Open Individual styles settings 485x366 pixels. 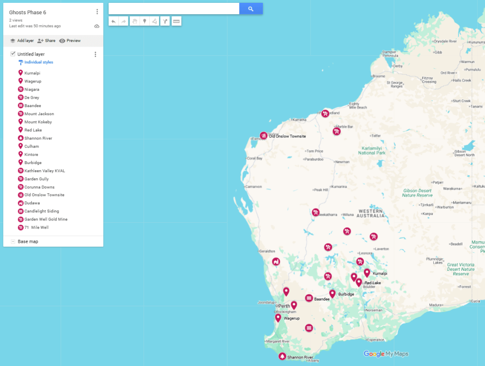pos(38,62)
